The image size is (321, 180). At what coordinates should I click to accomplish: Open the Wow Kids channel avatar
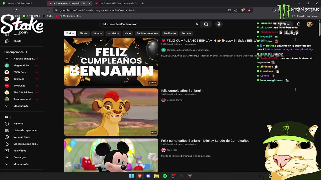pos(164,150)
